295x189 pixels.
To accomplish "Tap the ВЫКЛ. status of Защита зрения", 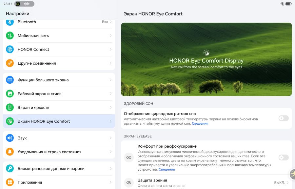I will [279, 182].
